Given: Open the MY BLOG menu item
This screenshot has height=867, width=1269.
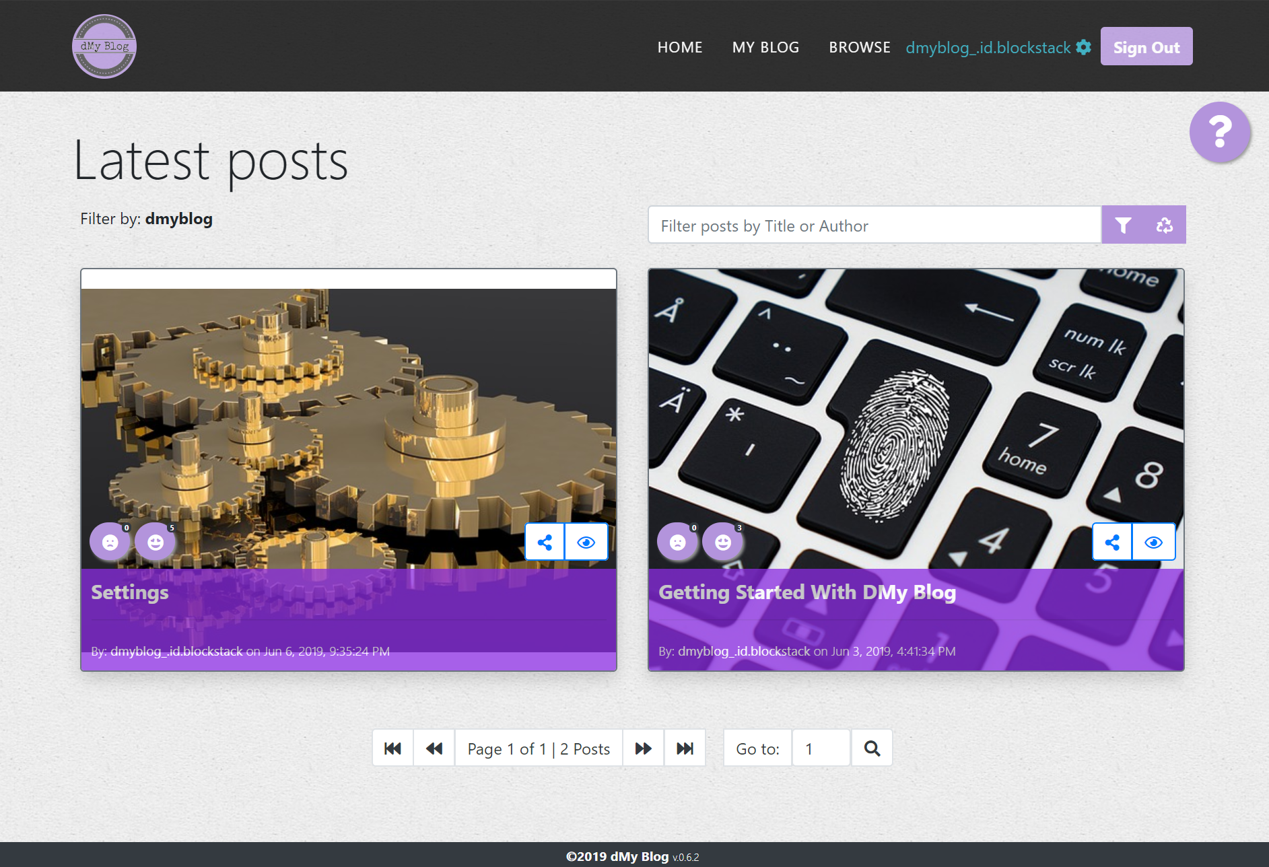Looking at the screenshot, I should 765,47.
